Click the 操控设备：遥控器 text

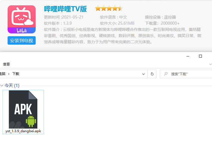tap(160, 17)
